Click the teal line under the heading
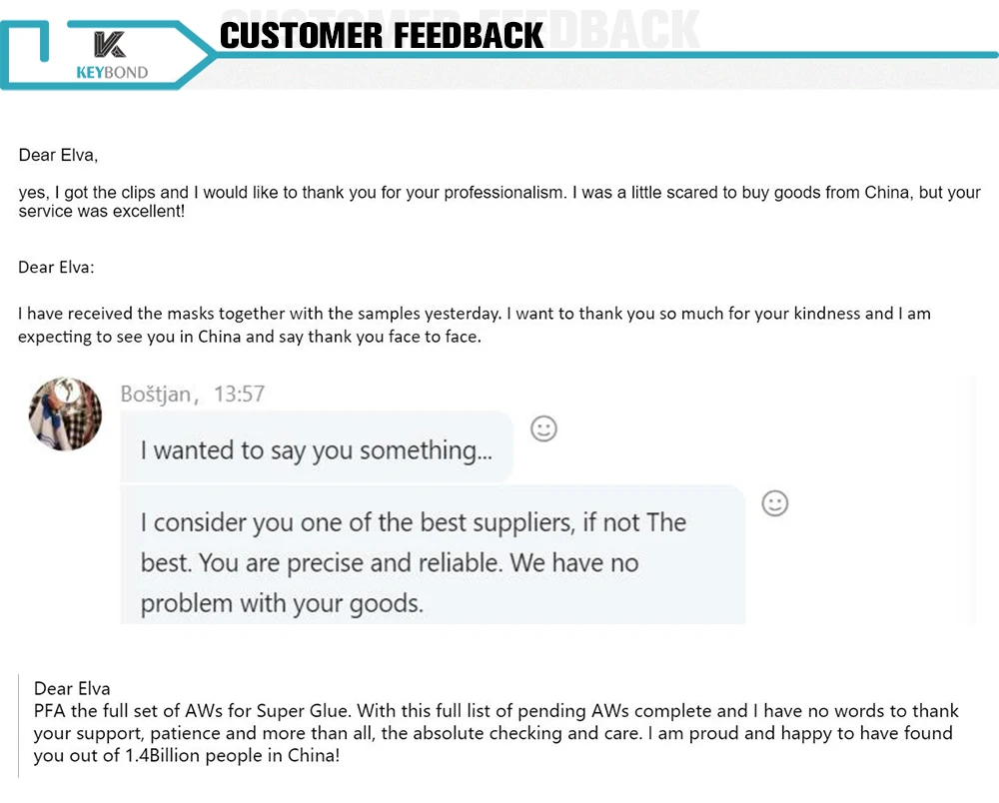Screen dimensions: 999x803 click(605, 55)
